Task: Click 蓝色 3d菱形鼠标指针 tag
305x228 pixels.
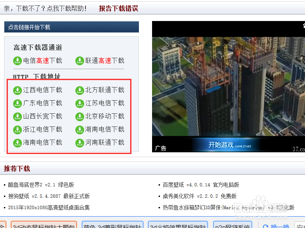Action: (x=113, y=225)
